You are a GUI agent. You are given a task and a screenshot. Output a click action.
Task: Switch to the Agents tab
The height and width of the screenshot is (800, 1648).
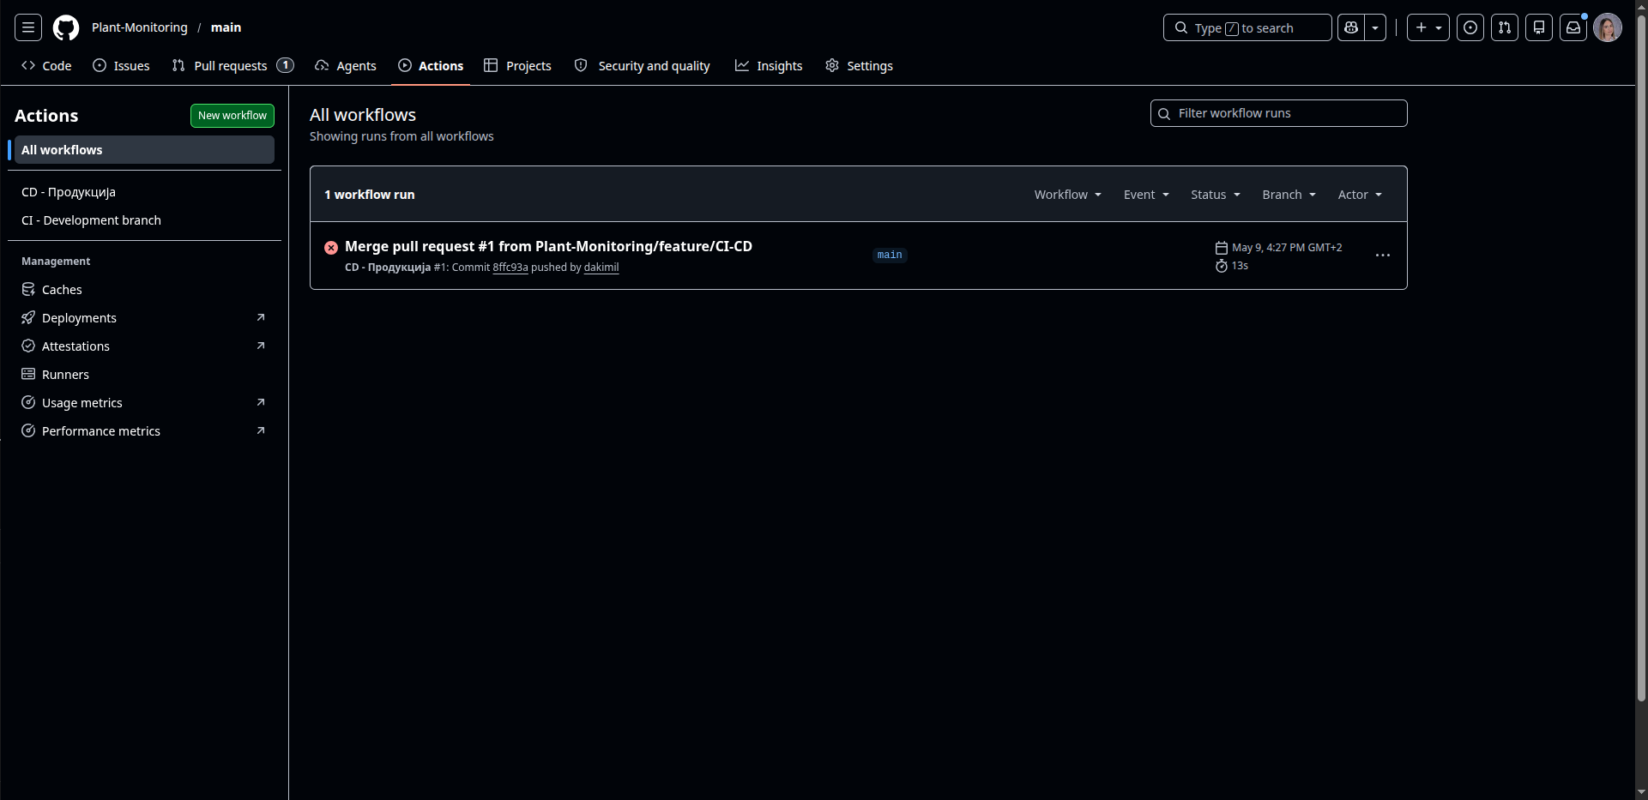pos(346,66)
